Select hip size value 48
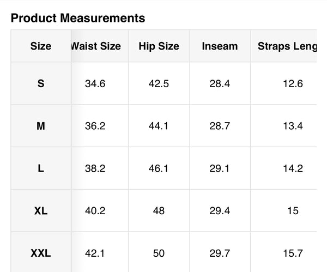The width and height of the screenshot is (327, 272). pos(159,210)
